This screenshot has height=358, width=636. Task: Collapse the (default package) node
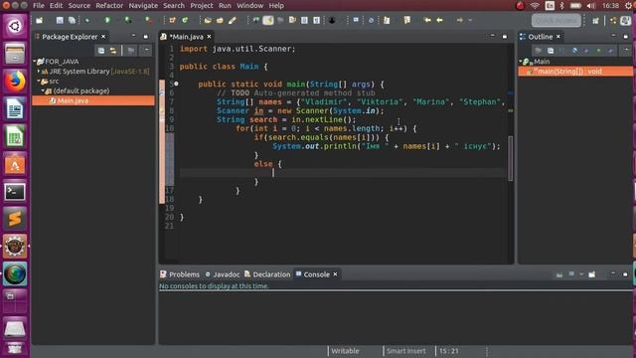tap(43, 90)
